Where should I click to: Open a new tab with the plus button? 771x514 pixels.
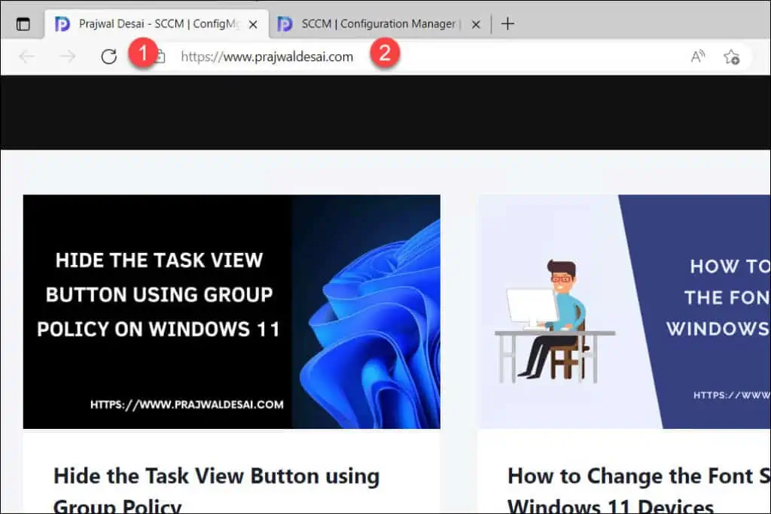tap(507, 23)
